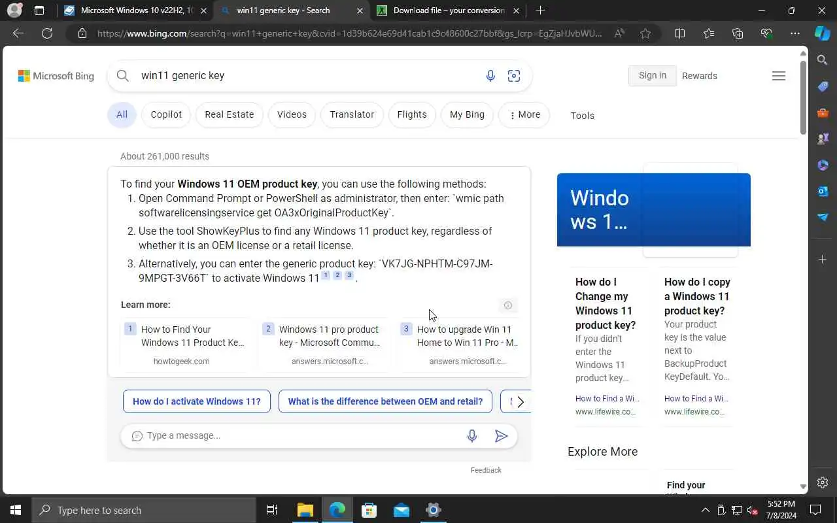Click the page vertical scrollbar thumb
The image size is (837, 523).
click(803, 97)
